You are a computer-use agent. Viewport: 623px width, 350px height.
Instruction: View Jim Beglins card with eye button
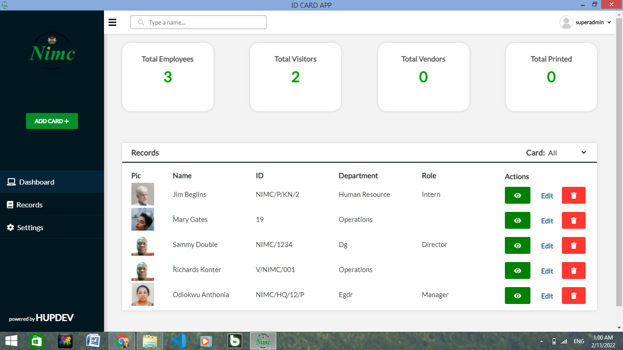518,195
